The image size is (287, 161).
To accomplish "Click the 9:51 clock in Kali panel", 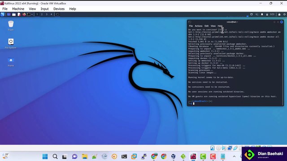I will tap(272, 14).
